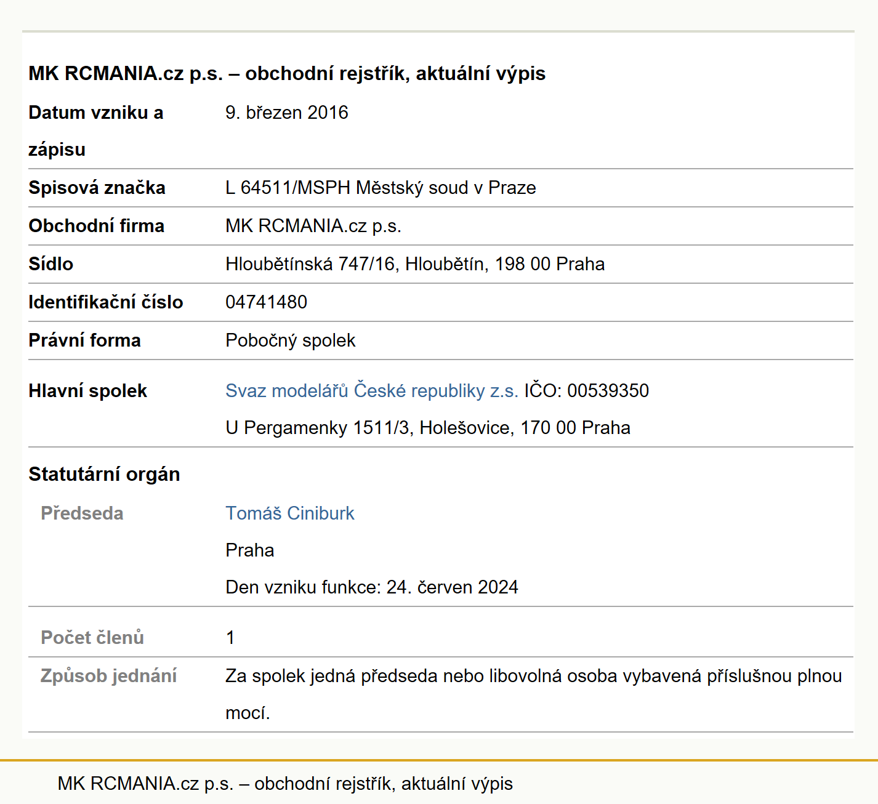The image size is (878, 804).
Task: Click the footer caption MK RCMANIA.cz p.s. – obchodní rejstřík
Action: pos(285,784)
